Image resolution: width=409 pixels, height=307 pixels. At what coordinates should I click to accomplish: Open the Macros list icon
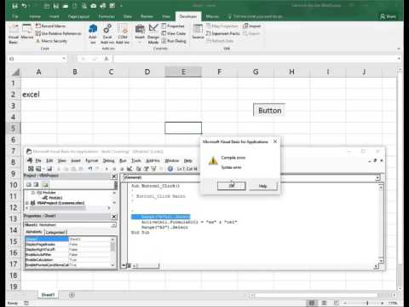[27, 32]
